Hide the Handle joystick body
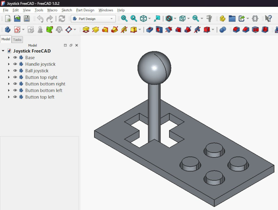The width and height of the screenshot is (278, 210). click(15, 64)
